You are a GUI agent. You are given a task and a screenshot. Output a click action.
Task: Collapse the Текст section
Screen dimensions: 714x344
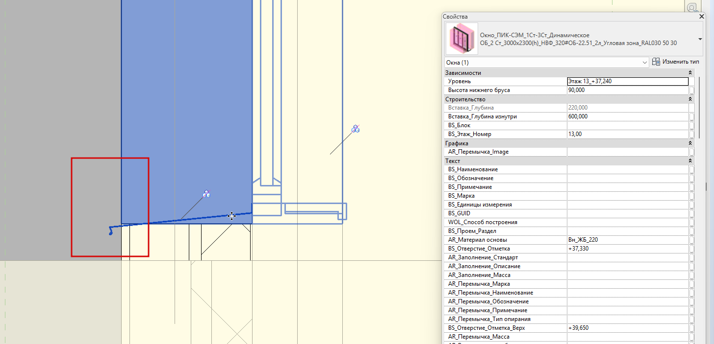[x=690, y=161]
